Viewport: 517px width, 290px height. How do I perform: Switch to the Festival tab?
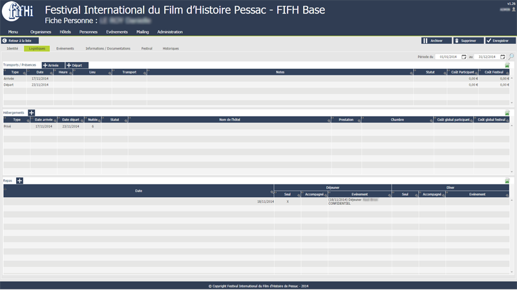[x=147, y=48]
